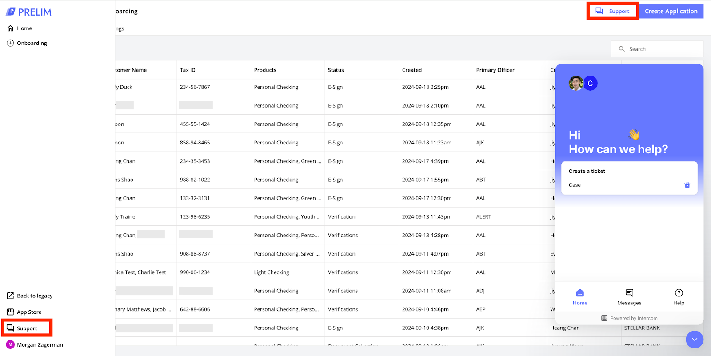The height and width of the screenshot is (356, 711).
Task: Click created date 2024-09-18 2:25pm
Action: coord(425,87)
